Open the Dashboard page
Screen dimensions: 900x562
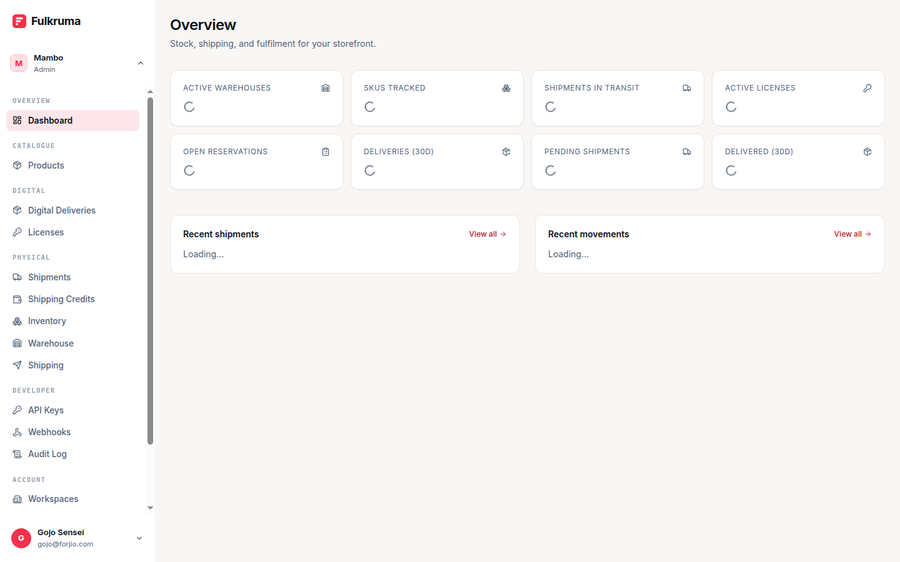point(72,121)
